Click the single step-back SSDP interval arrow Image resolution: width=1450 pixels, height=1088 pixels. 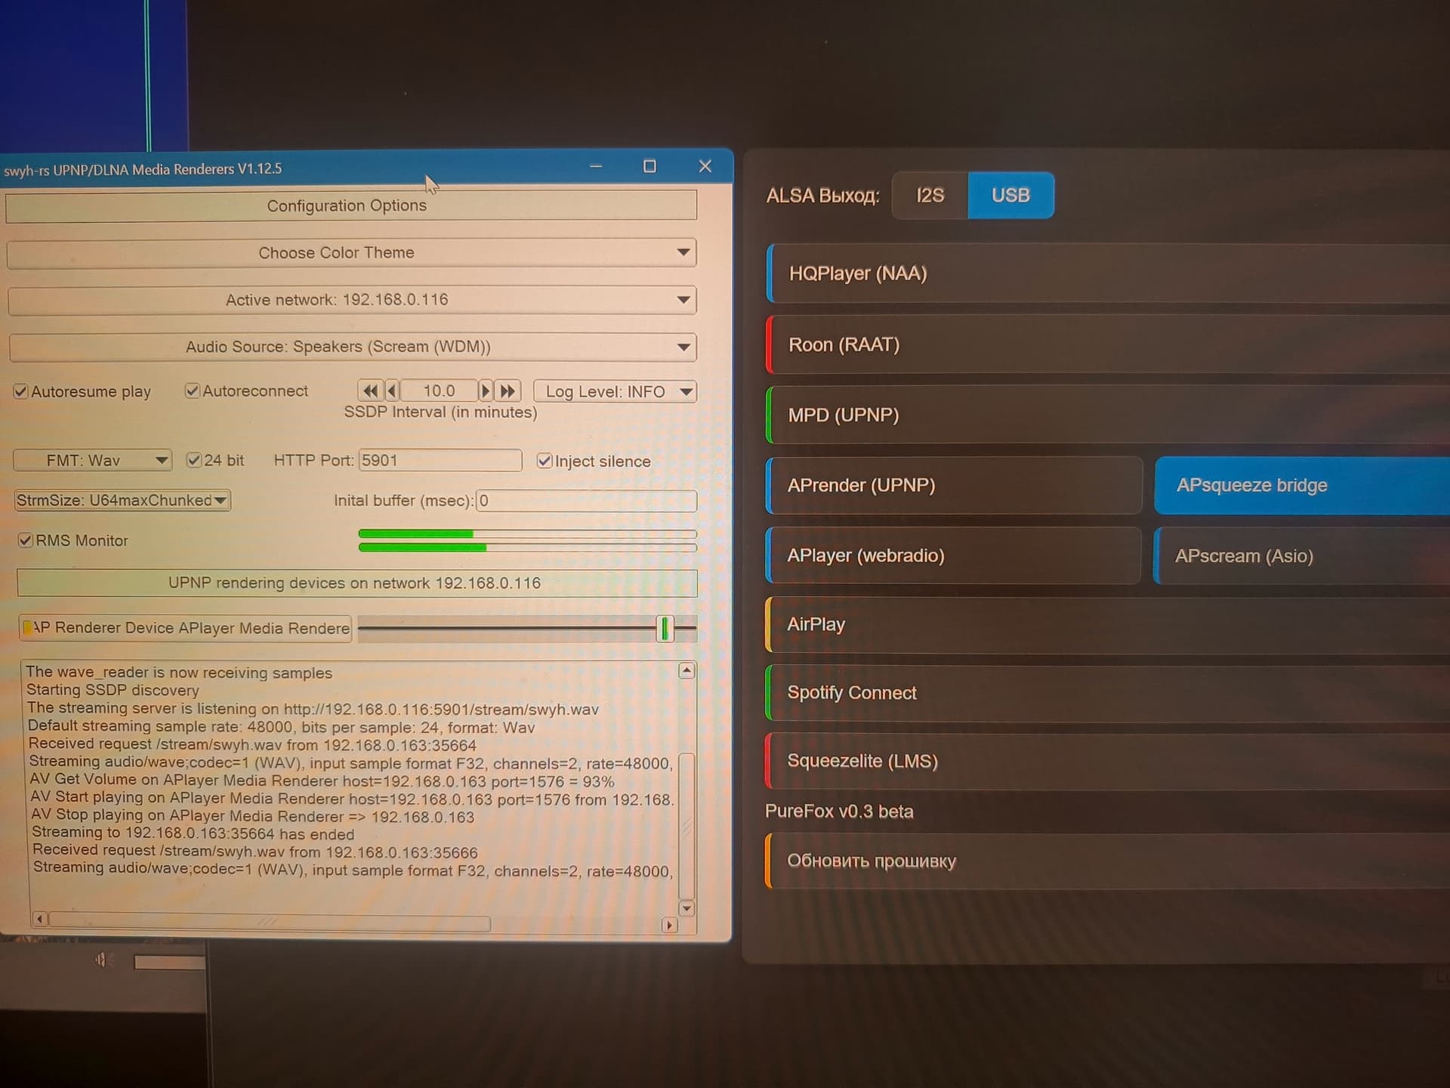click(x=392, y=391)
